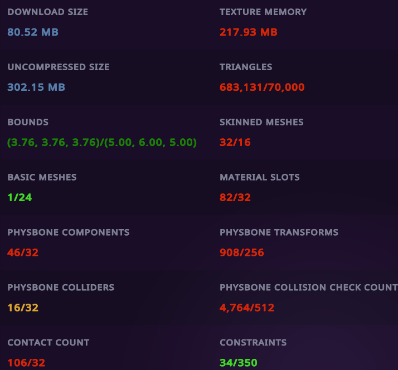
Task: Click the PhysBone Components label
Action: [68, 232]
